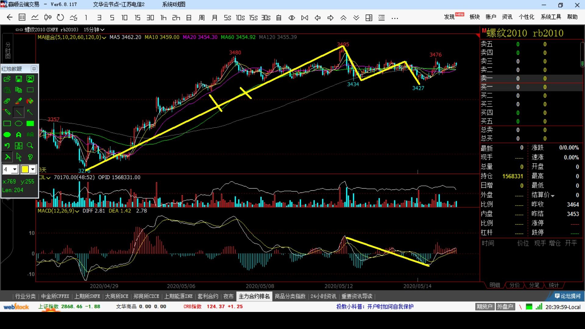Click the copy icon in drawing panel
The height and width of the screenshot is (329, 585).
coord(19,90)
